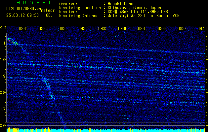
Task: Click the 'meteor' label under the title
Action: [x=48, y=11]
